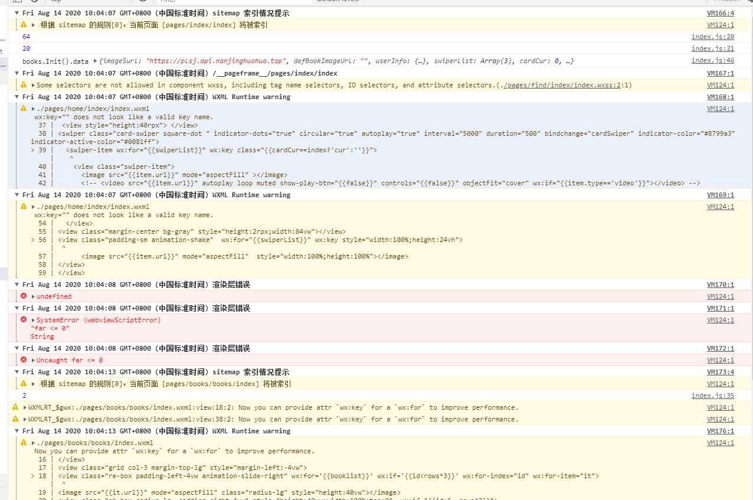Screen dimensions: 753x500
Task: Collapse the /__pageframe__/pages/index/index group
Action: (x=17, y=73)
